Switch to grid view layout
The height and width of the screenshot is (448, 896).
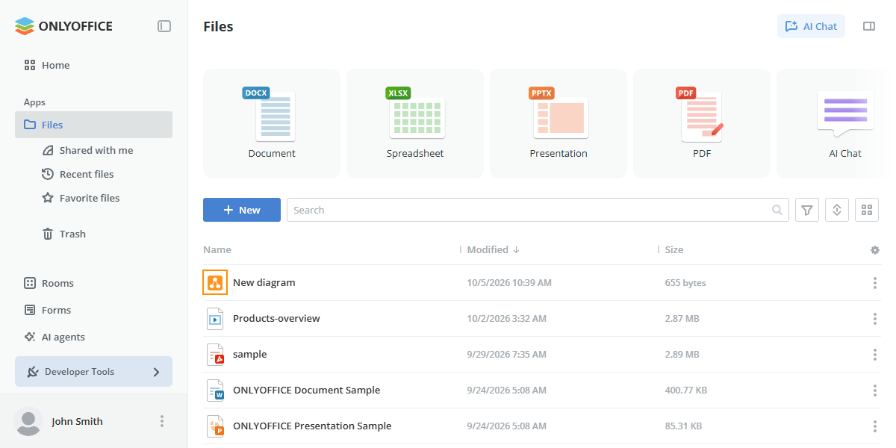867,210
